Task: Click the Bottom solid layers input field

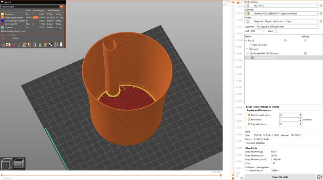Action: (289, 115)
